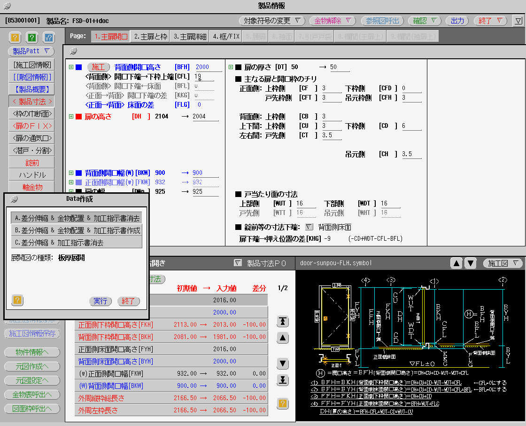
Task: Jump to top of table with arrow icon
Action: point(283,322)
